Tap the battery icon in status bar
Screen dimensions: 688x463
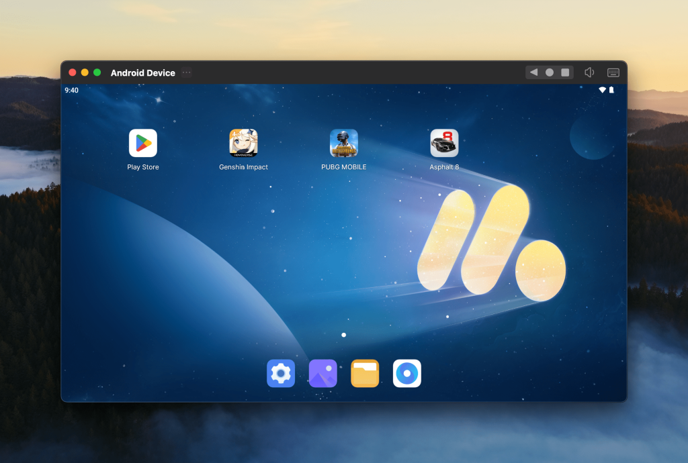[x=611, y=90]
